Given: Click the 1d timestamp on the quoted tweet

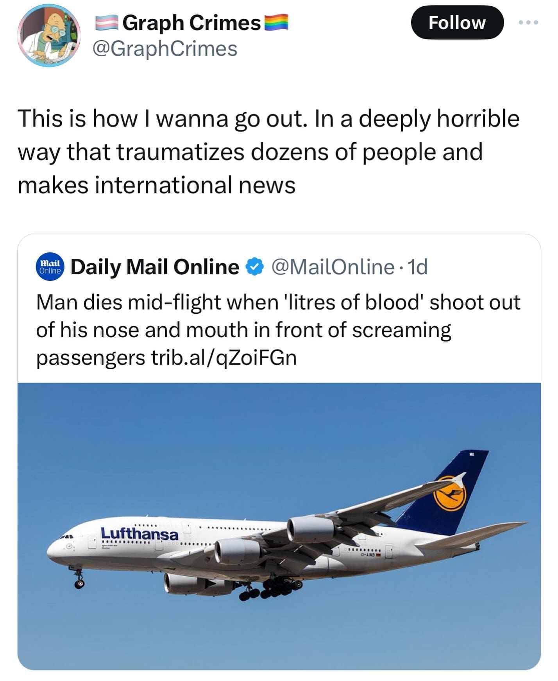Looking at the screenshot, I should tap(417, 267).
